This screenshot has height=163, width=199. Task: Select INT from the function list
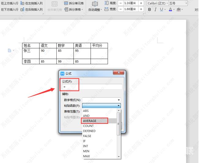99,146
